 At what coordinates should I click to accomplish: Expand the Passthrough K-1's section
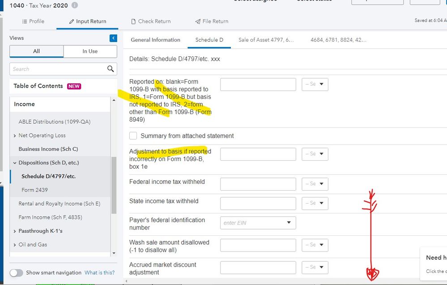[15, 231]
